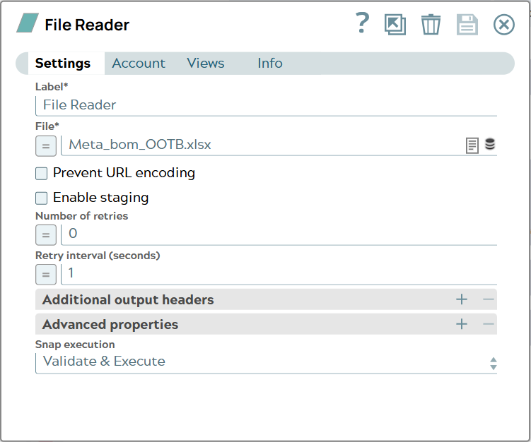
Task: Enable the Prevent URL encoding checkbox
Action: pos(41,174)
